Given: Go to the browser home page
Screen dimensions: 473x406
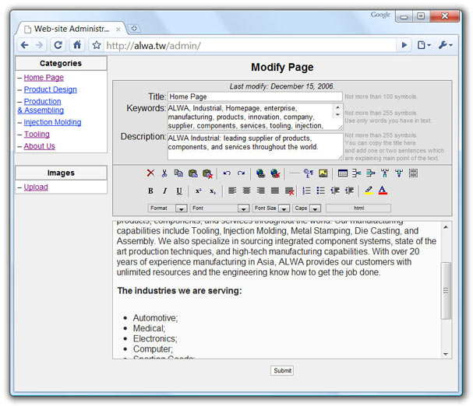Looking at the screenshot, I should click(x=77, y=45).
